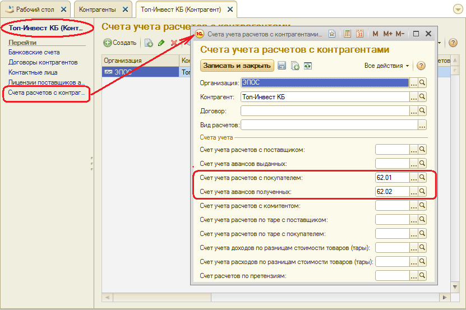Open selection list for Договор field
The height and width of the screenshot is (310, 466).
coord(414,110)
